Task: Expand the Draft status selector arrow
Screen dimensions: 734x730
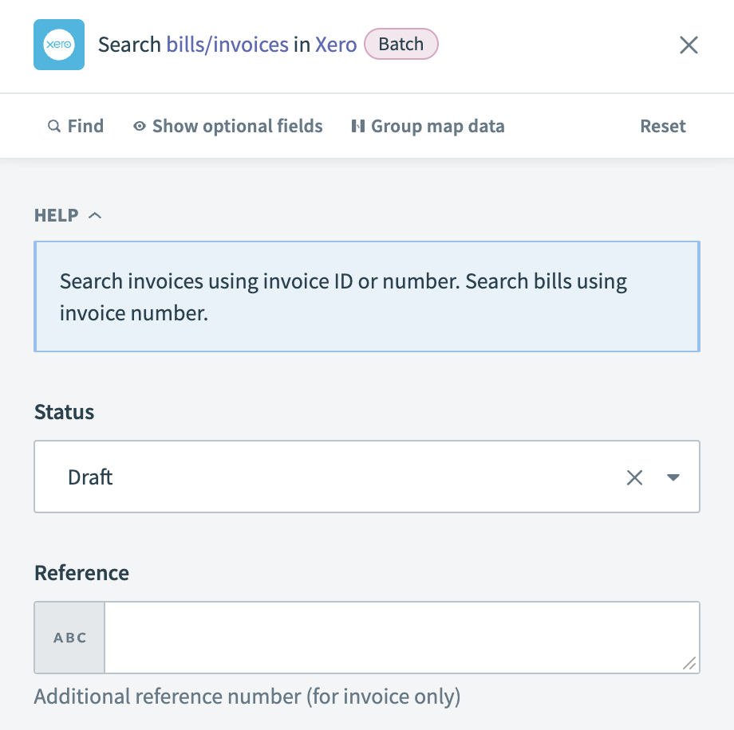Action: pos(674,477)
